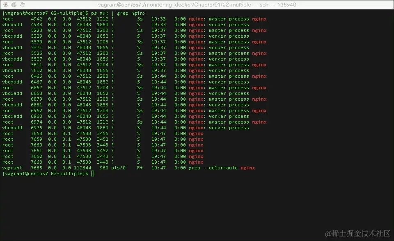Click the R+ status in the grep row
The image size is (394, 241).
140,168
